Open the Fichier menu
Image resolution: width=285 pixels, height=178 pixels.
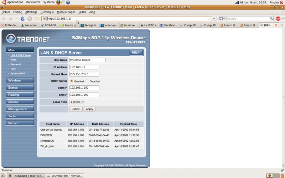(6, 12)
